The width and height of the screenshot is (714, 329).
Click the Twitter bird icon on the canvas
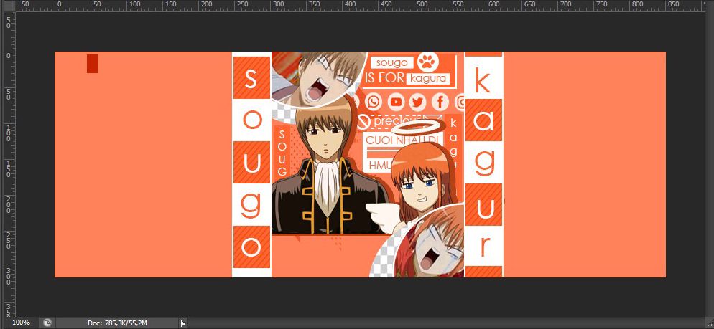pos(417,102)
